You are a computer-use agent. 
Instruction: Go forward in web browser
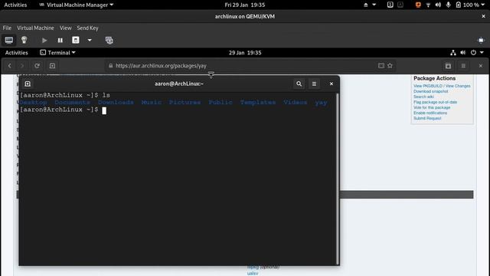[22, 66]
